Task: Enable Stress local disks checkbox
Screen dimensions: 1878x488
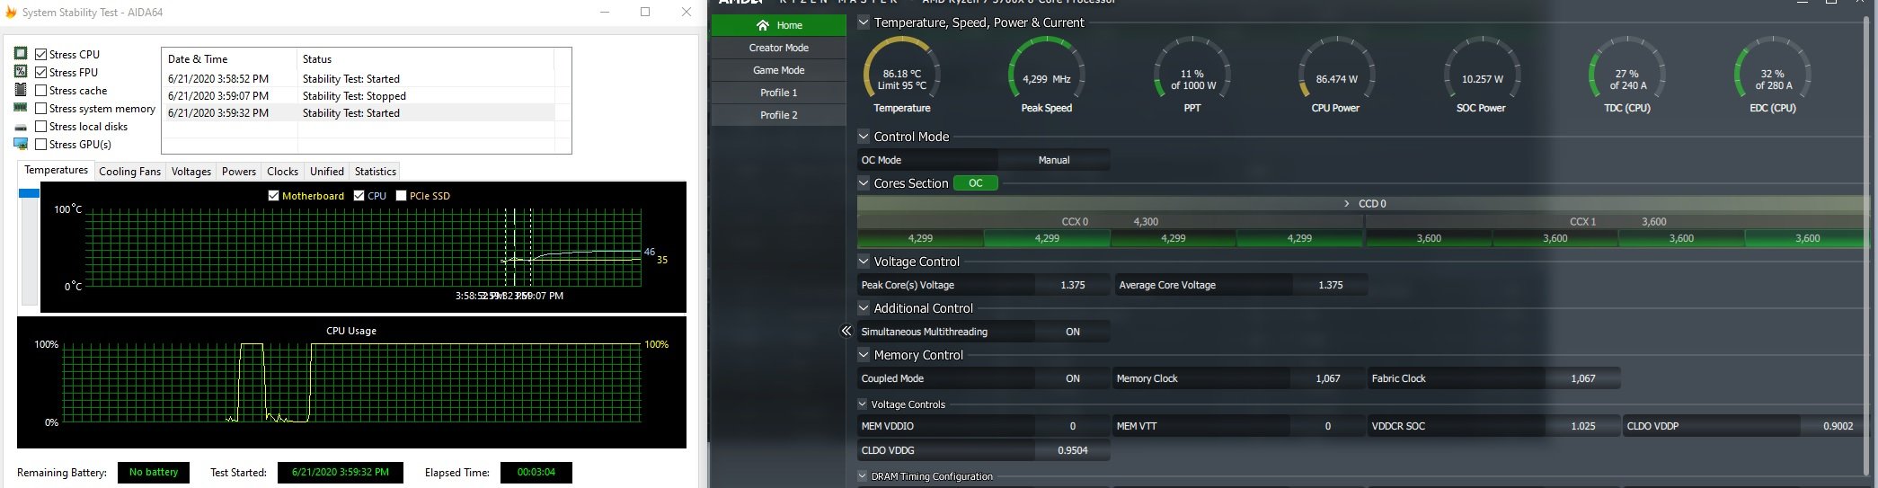Action: pos(40,126)
